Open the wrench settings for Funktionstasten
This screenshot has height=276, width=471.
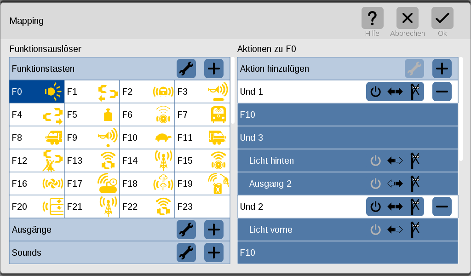click(x=186, y=69)
